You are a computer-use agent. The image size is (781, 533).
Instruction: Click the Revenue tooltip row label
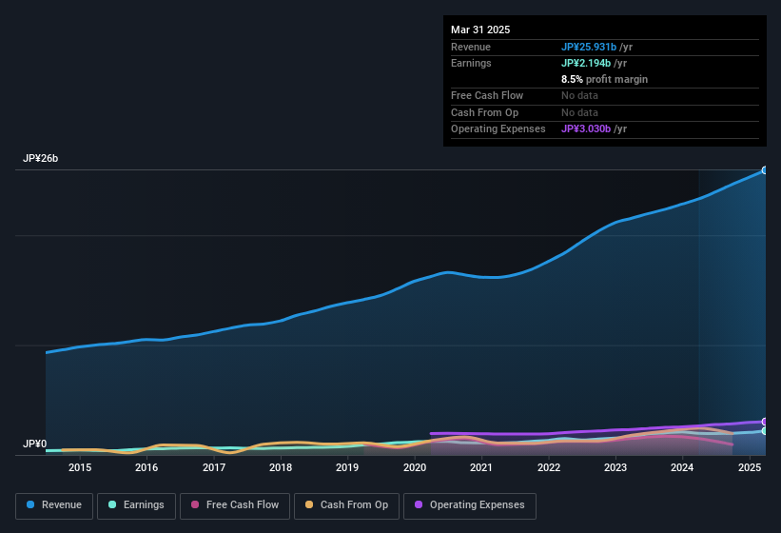pos(471,47)
